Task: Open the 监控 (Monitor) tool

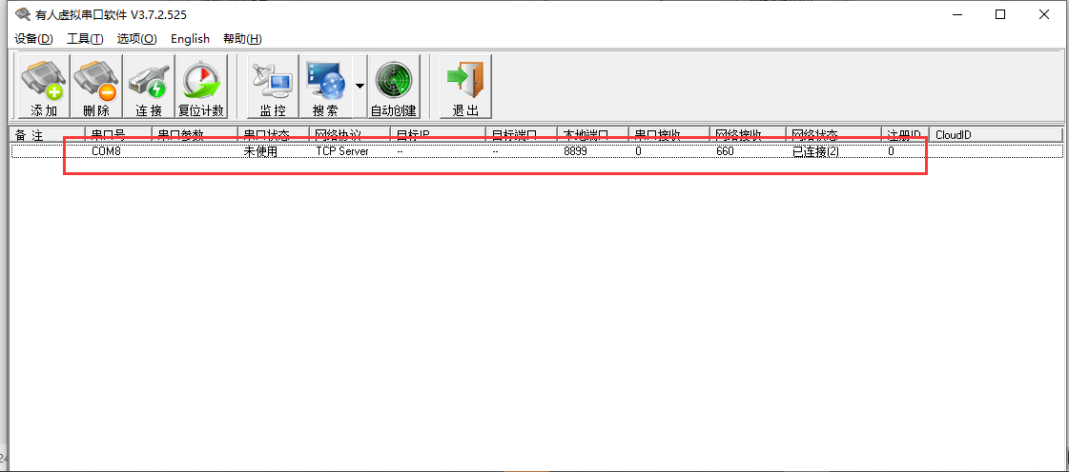Action: click(x=273, y=87)
